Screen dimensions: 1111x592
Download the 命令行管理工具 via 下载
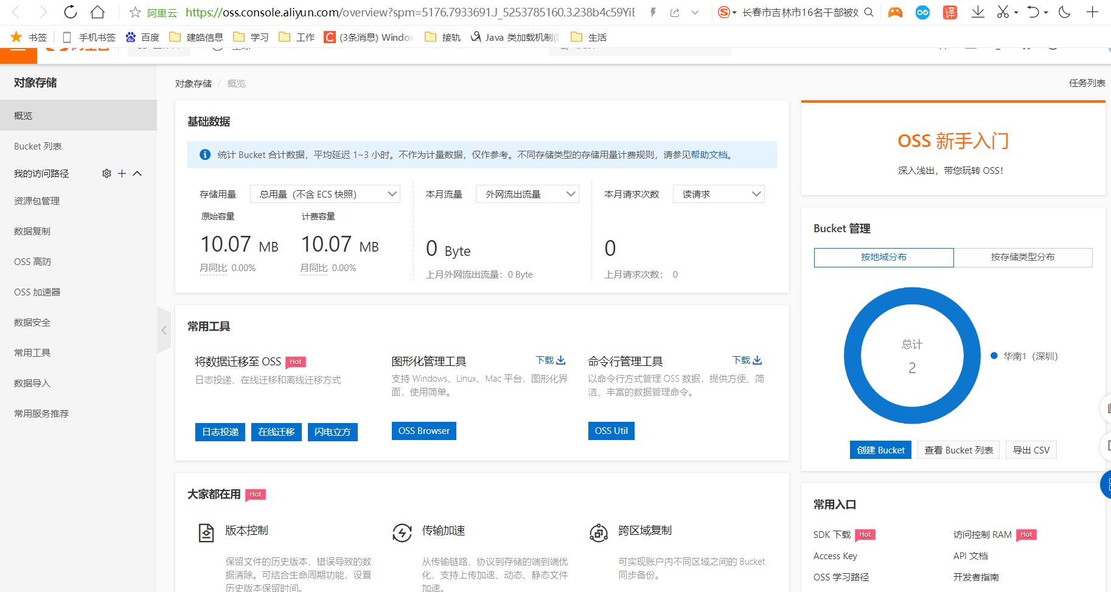747,360
